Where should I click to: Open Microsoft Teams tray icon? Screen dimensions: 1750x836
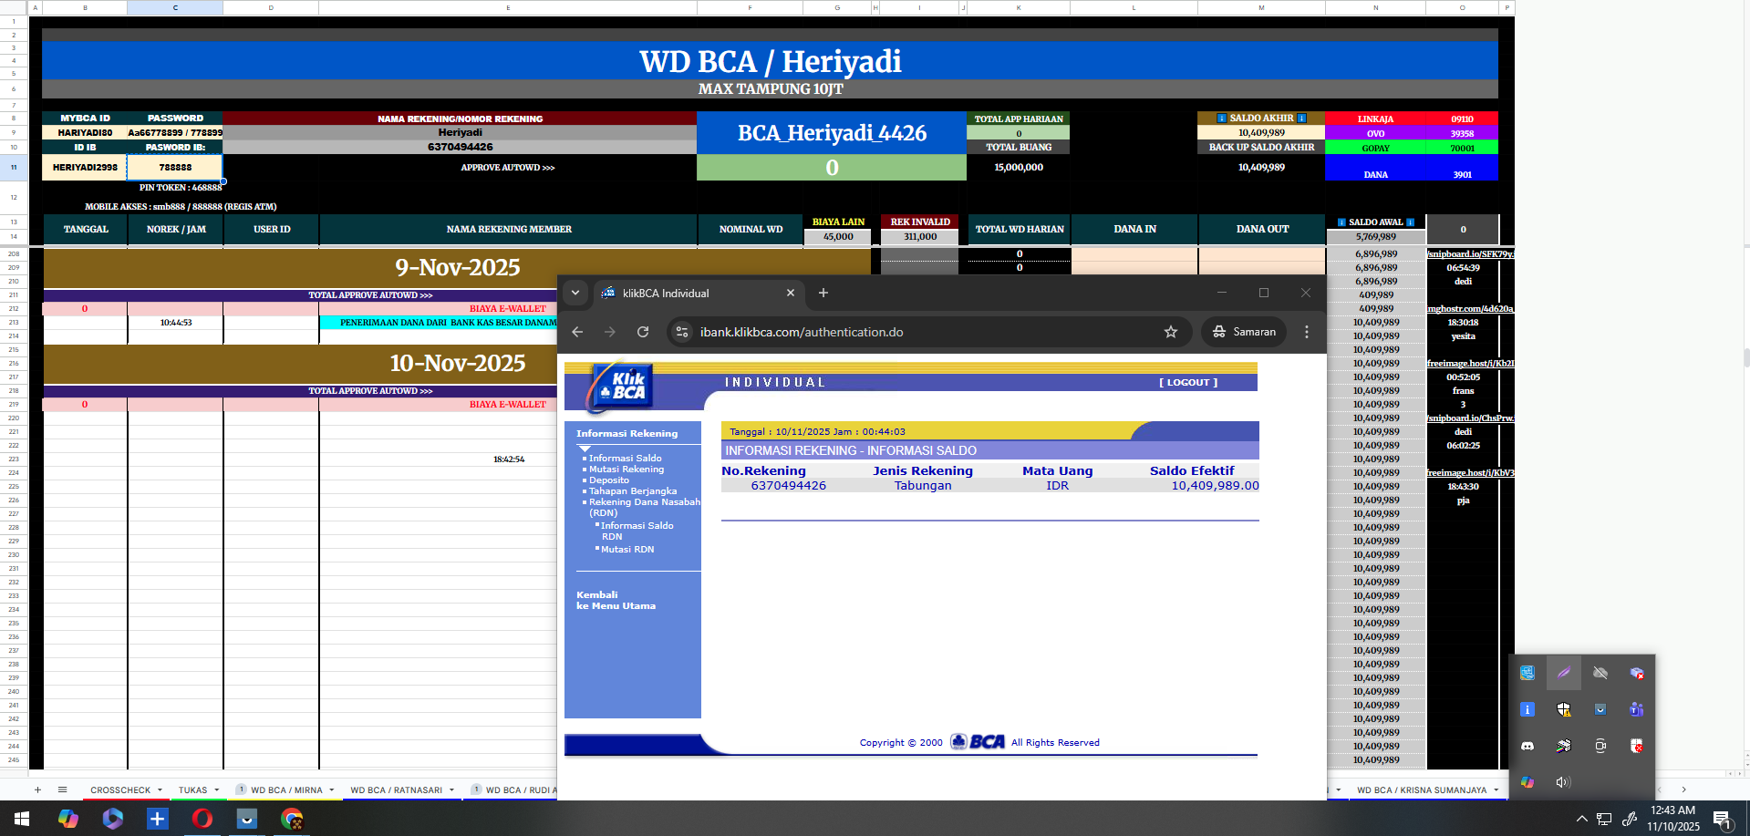coord(1637,709)
